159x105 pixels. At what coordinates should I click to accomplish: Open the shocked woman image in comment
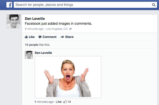click(68, 77)
